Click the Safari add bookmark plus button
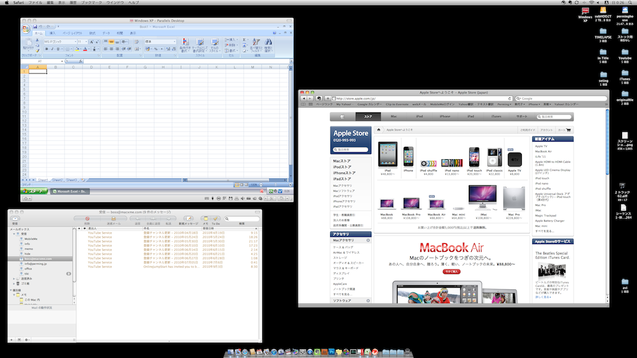 pyautogui.click(x=327, y=98)
